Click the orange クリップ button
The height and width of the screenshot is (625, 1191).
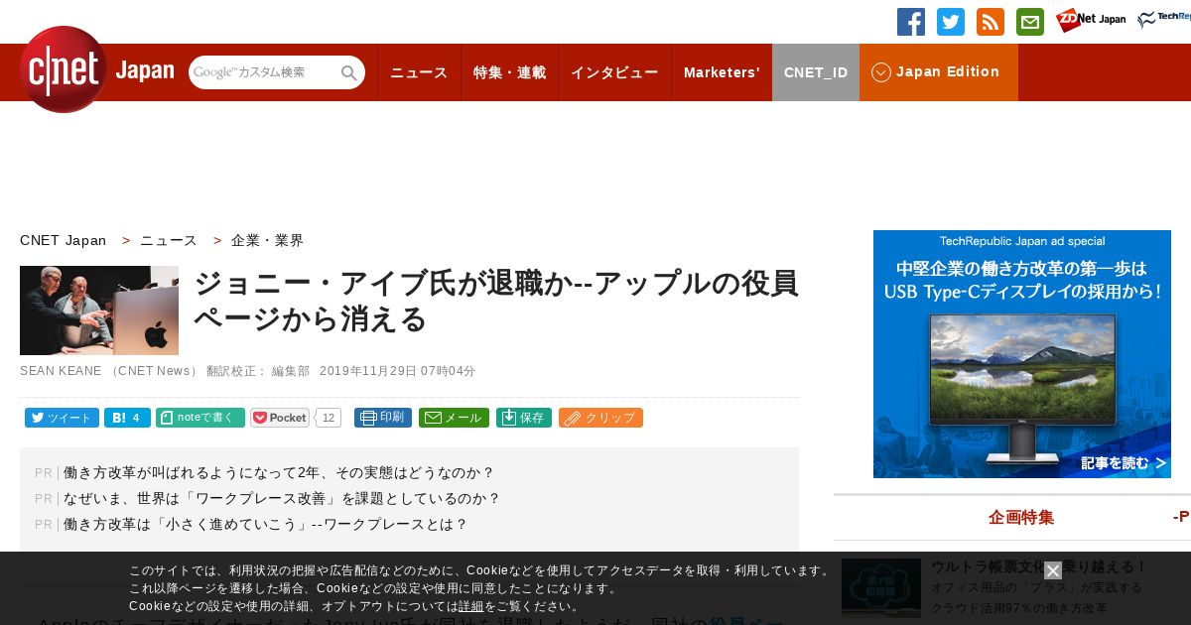point(600,418)
